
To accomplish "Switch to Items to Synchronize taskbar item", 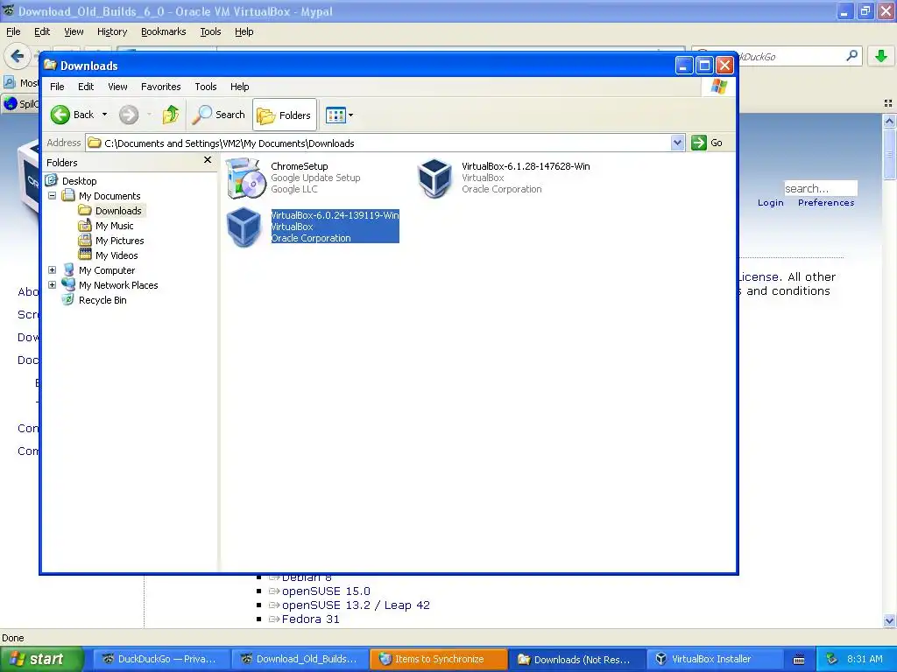I will pos(438,659).
